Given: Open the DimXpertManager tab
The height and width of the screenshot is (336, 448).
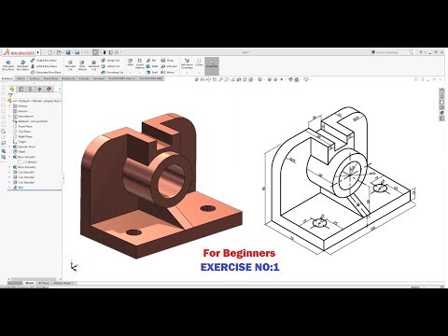Looking at the screenshot, I should point(39,90).
